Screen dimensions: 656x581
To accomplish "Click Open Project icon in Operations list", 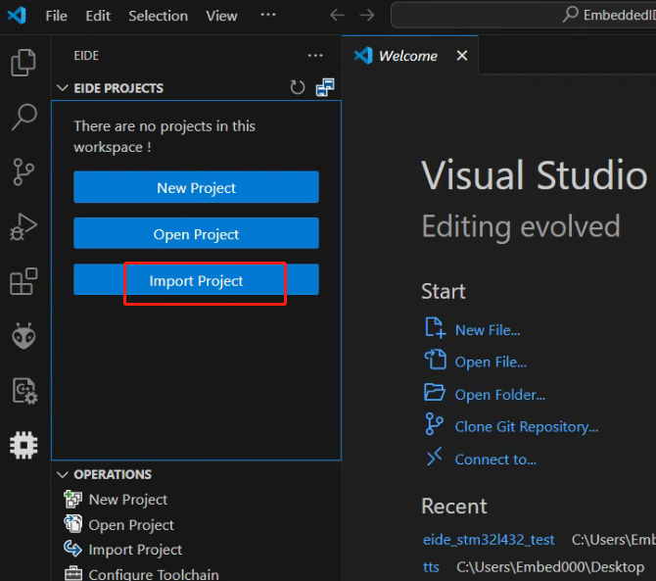I will pos(73,524).
